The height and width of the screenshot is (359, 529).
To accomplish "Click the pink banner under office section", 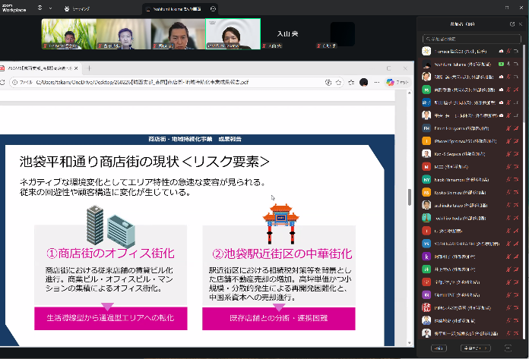I will [109, 318].
